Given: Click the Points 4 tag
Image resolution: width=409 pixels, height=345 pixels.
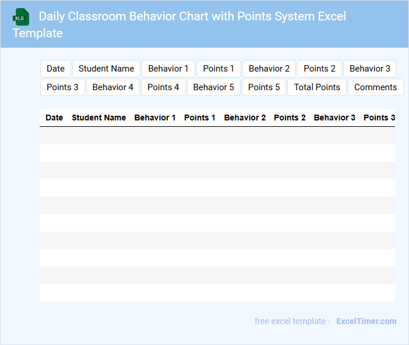Looking at the screenshot, I should tap(163, 87).
